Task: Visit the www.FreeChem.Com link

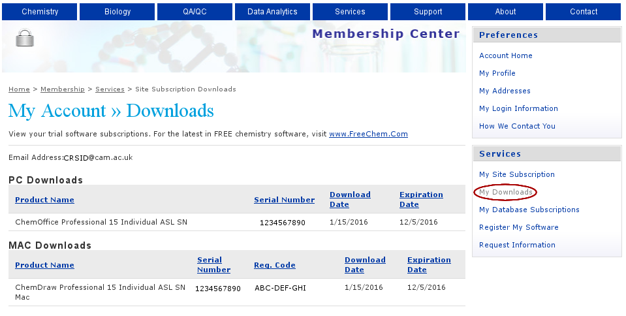Action: click(368, 134)
